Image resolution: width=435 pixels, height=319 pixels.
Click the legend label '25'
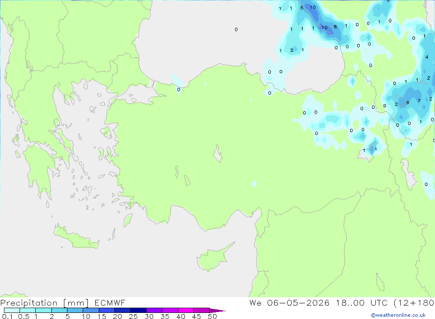[x=134, y=316]
